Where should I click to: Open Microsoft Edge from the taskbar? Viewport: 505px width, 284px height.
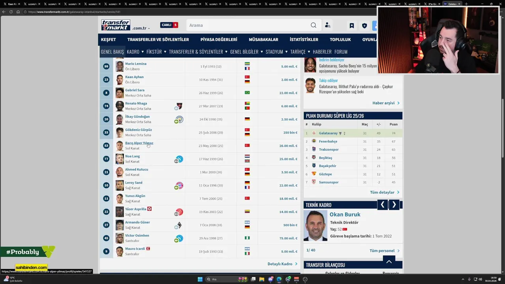coord(279,279)
